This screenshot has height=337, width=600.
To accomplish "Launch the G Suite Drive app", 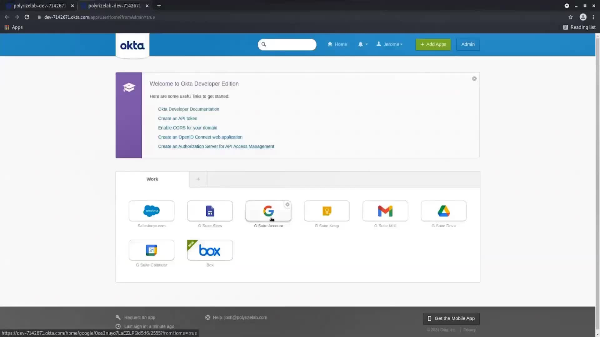I will (444, 211).
